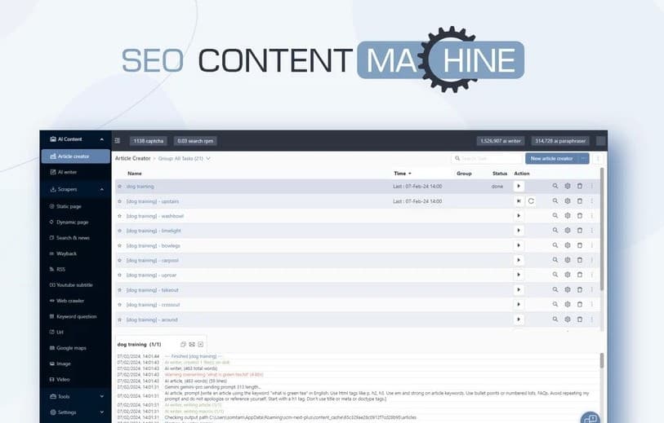Image resolution: width=664 pixels, height=423 pixels.
Task: Collapse the Scrapers sidebar section
Action: [x=101, y=189]
